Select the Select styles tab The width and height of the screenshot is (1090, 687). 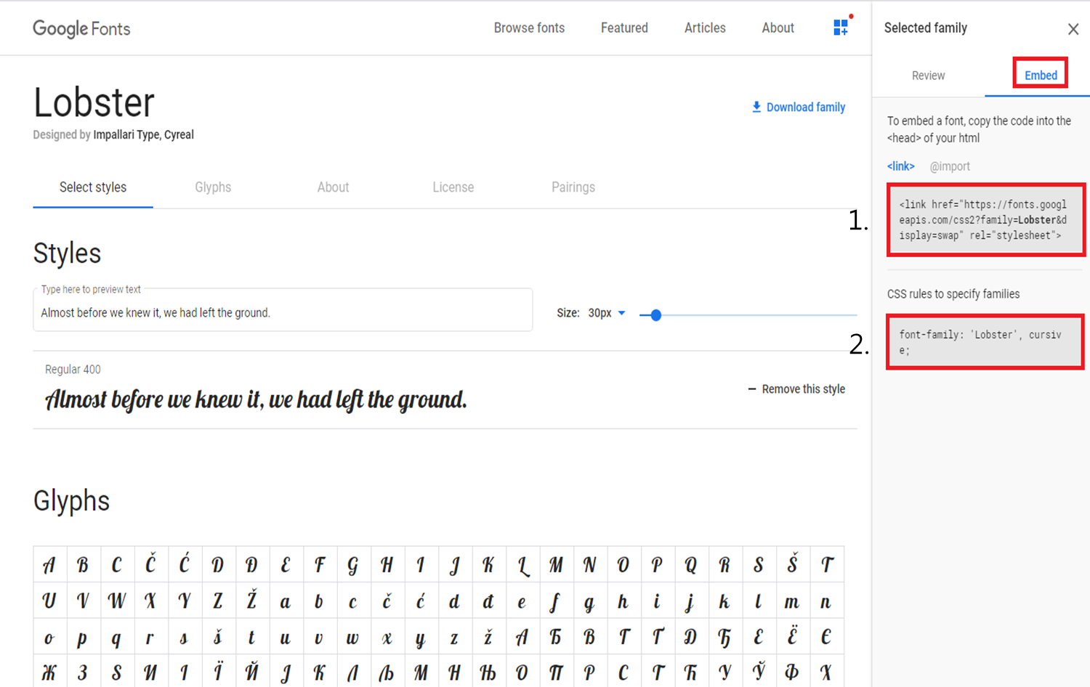pos(93,187)
